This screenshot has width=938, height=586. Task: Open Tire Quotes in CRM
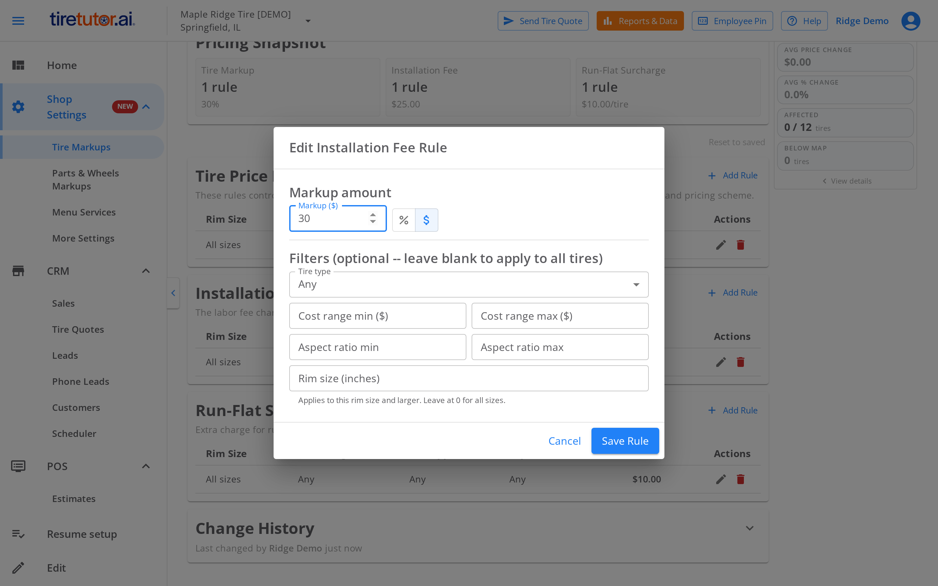coord(78,329)
